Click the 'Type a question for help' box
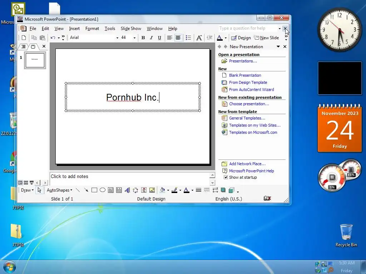Image resolution: width=366 pixels, height=274 pixels. pos(247,28)
